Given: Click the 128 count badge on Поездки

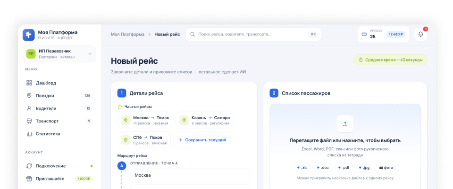Looking at the screenshot, I should (x=87, y=95).
